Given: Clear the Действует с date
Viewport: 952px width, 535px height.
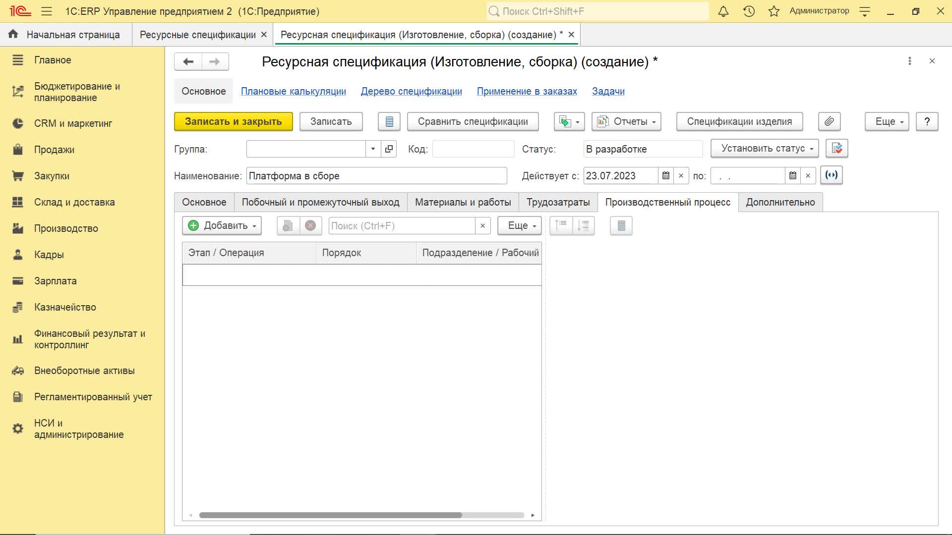Looking at the screenshot, I should pos(681,176).
